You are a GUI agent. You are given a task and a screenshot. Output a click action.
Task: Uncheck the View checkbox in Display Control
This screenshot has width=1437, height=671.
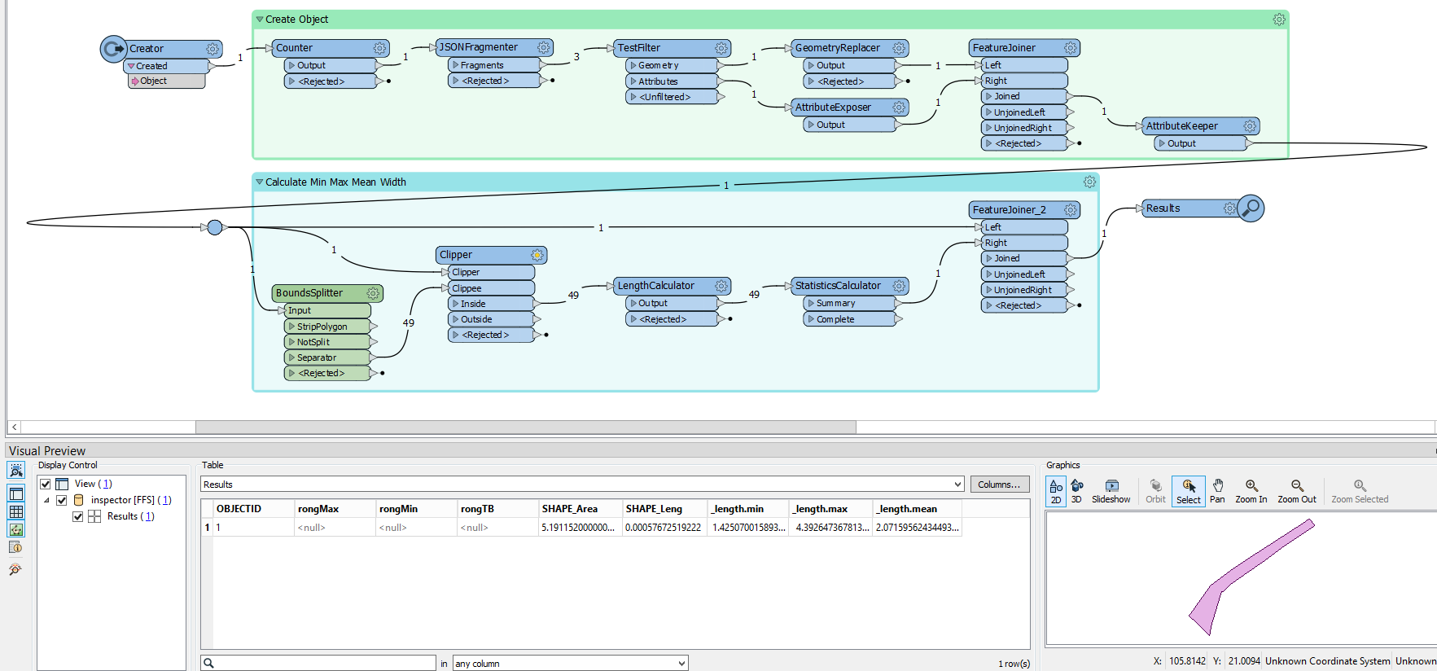[46, 484]
